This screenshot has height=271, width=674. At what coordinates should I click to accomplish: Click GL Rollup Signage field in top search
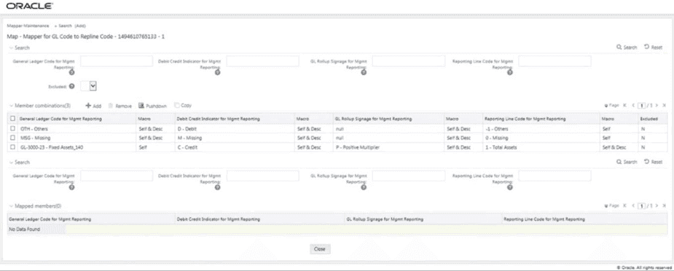coord(408,61)
